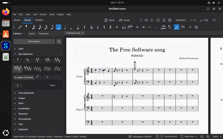Toggle the Concert pitch checkbox

click(x=157, y=136)
